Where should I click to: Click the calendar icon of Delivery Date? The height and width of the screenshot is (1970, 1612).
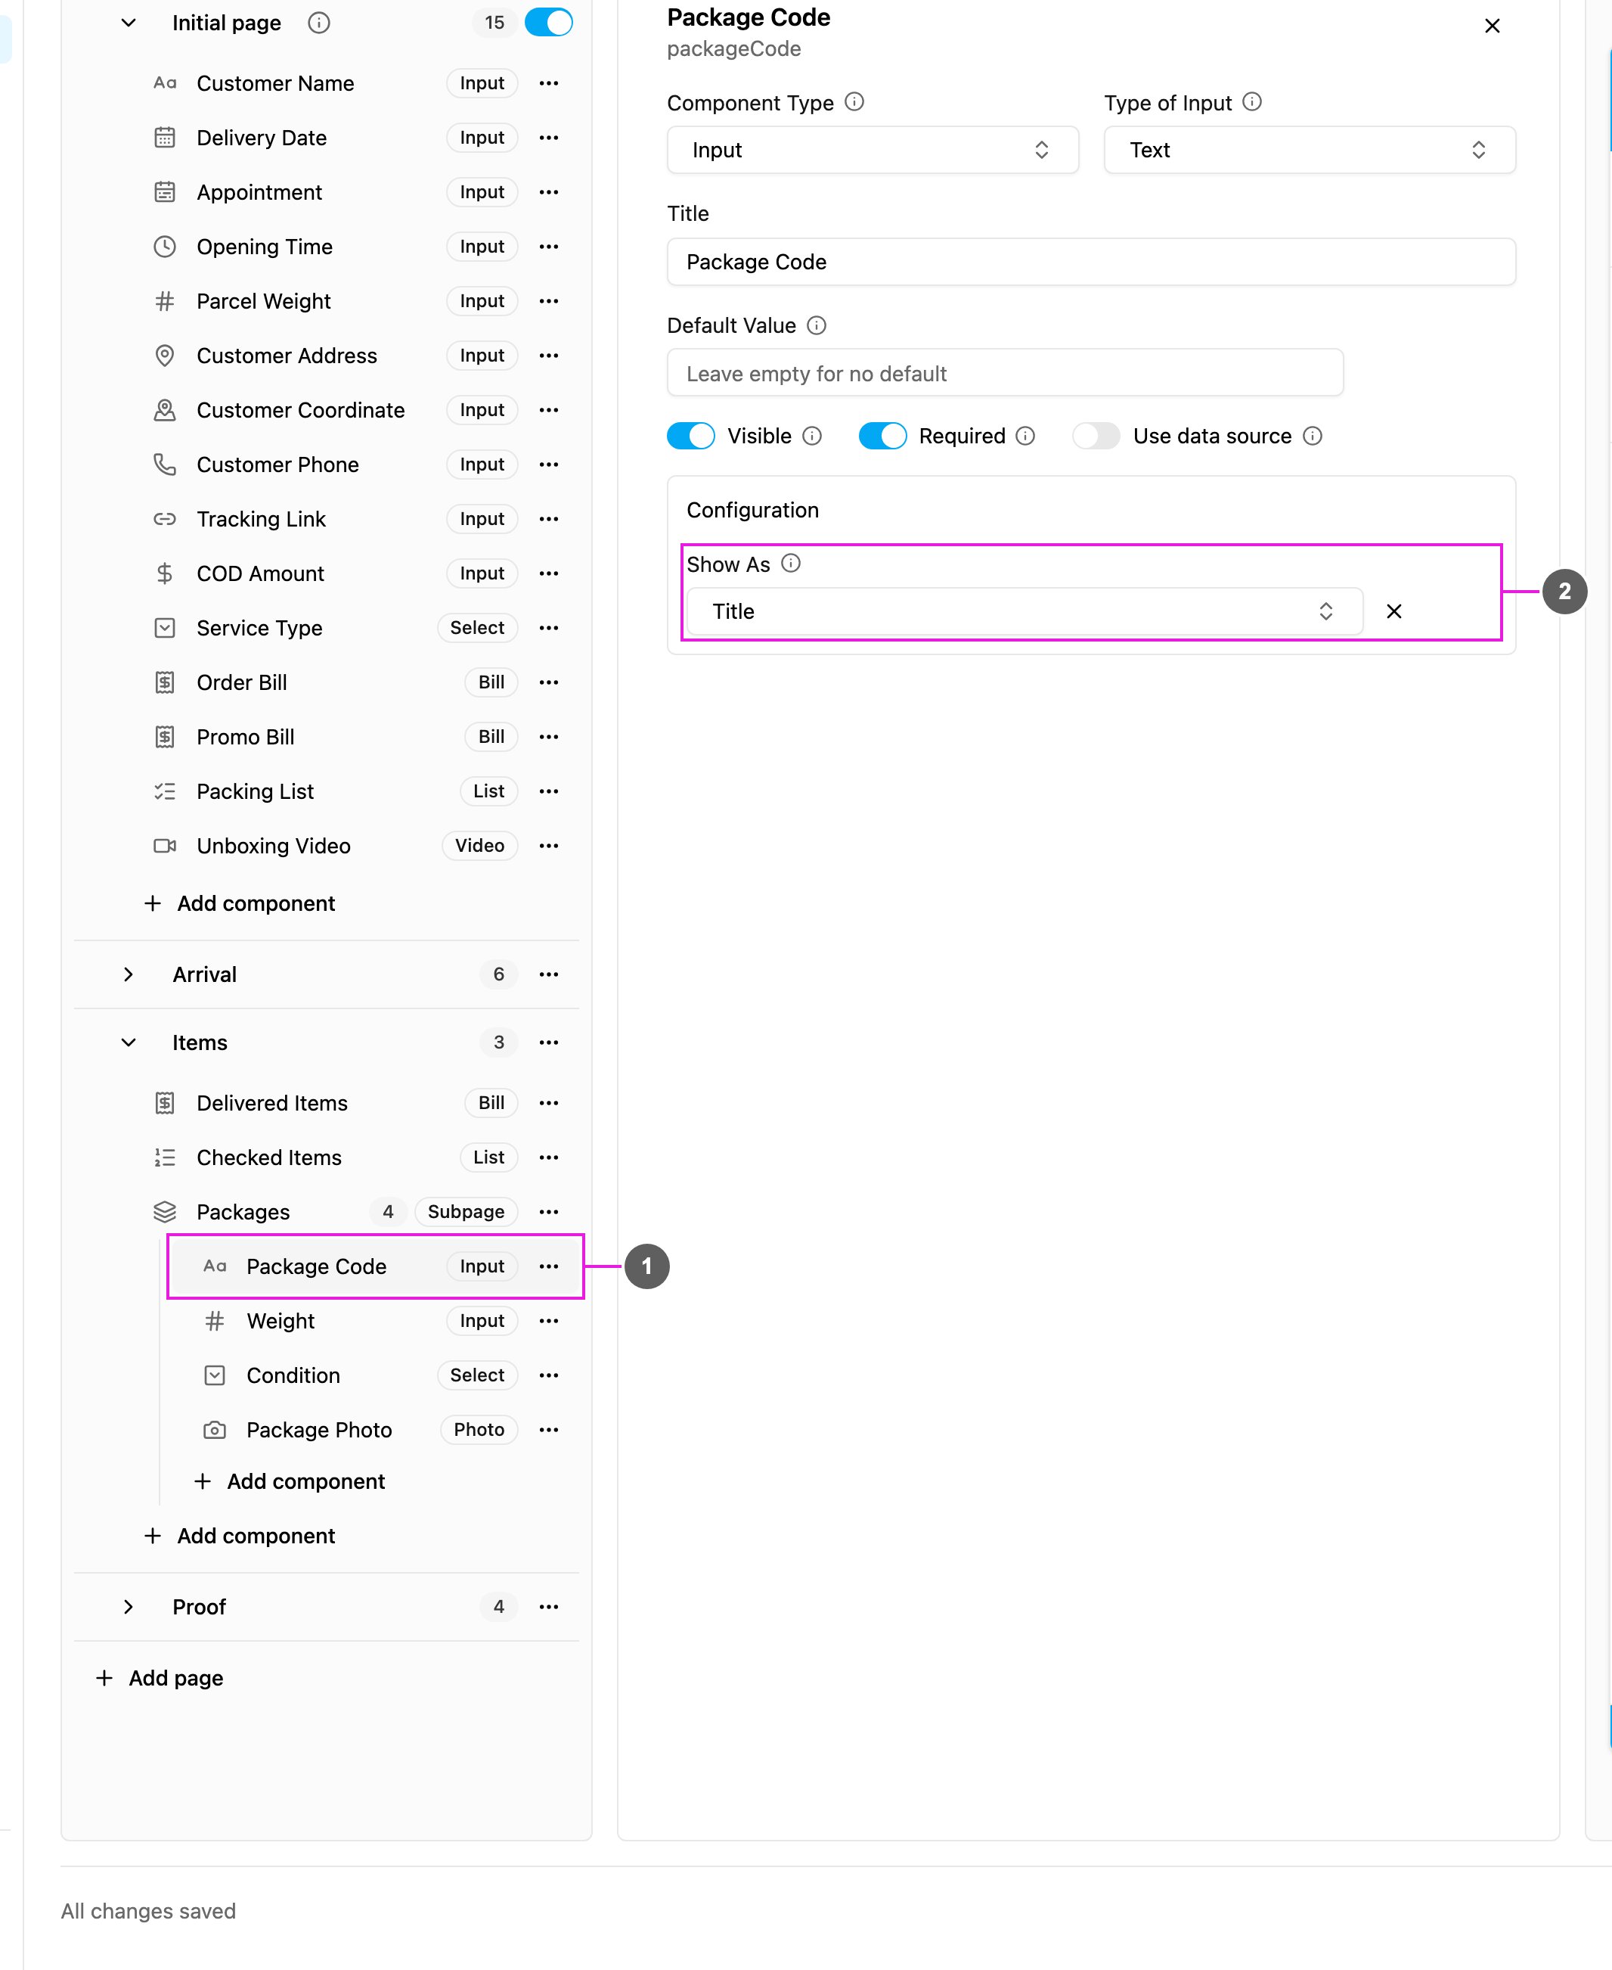click(x=164, y=138)
